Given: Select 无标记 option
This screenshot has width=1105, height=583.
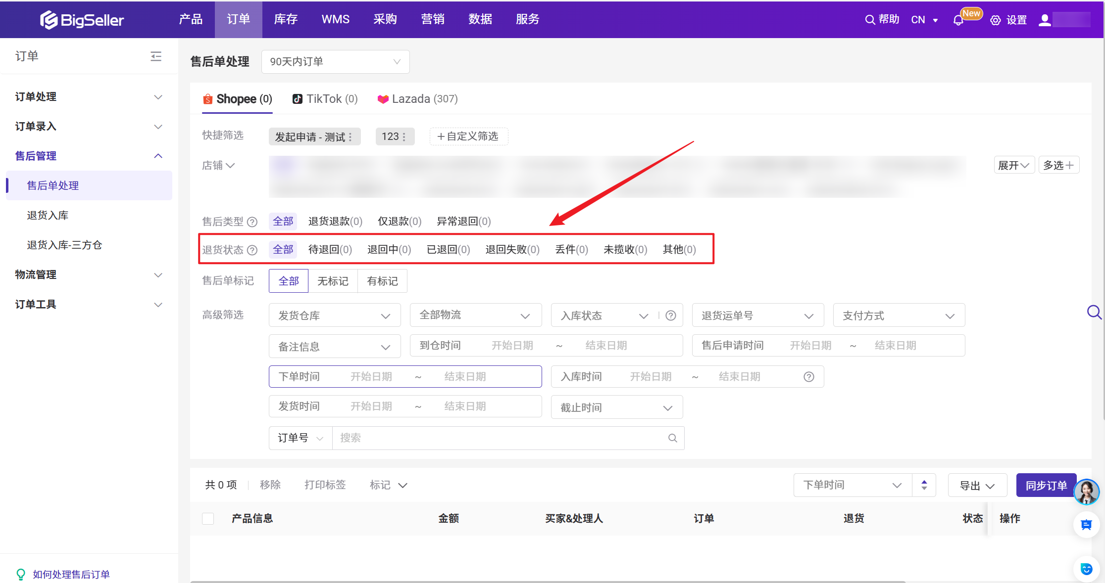Looking at the screenshot, I should pyautogui.click(x=333, y=281).
